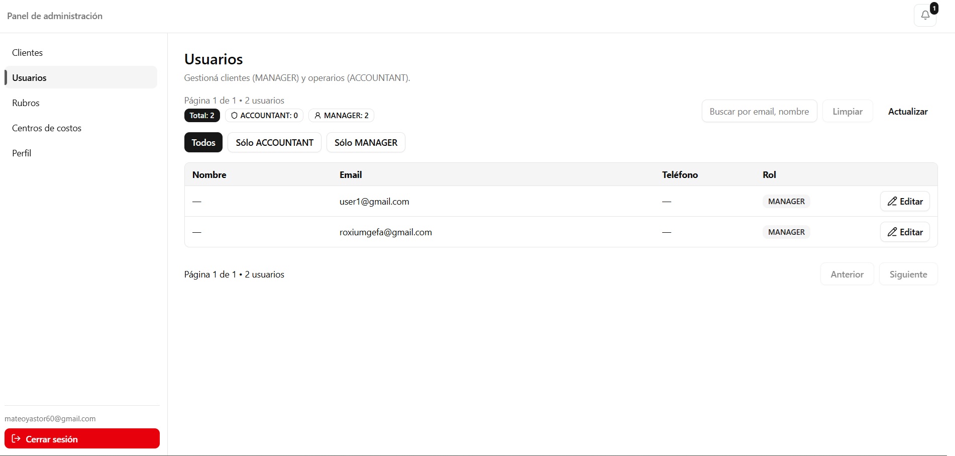Click the notification count badge
This screenshot has width=955, height=456.
point(934,8)
